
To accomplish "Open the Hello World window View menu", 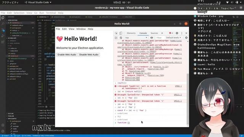I will pyautogui.click(x=71, y=29).
